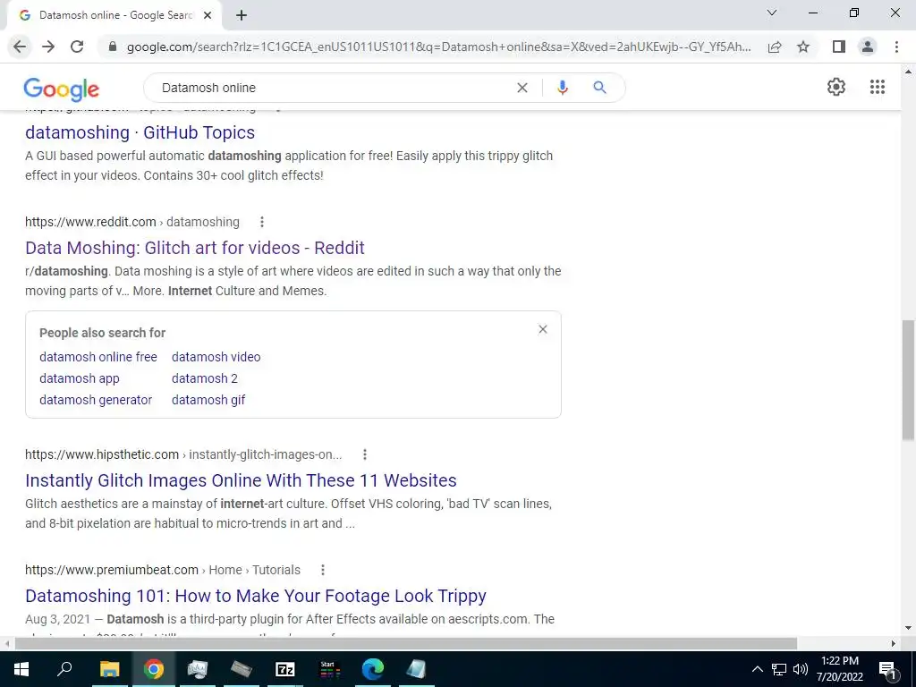916x687 pixels.
Task: Open the network status tray icon
Action: point(779,669)
